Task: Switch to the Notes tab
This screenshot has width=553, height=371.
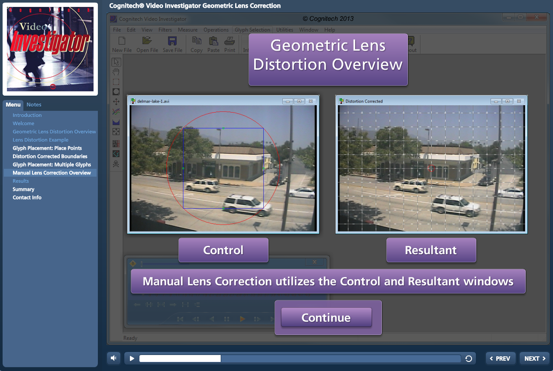Action: [34, 104]
